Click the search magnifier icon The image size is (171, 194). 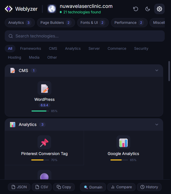[11, 36]
